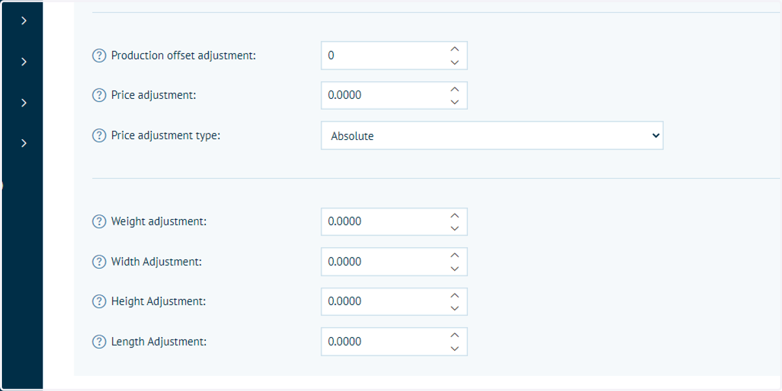782x391 pixels.
Task: Expand the first sidebar chevron item
Action: pyautogui.click(x=23, y=21)
